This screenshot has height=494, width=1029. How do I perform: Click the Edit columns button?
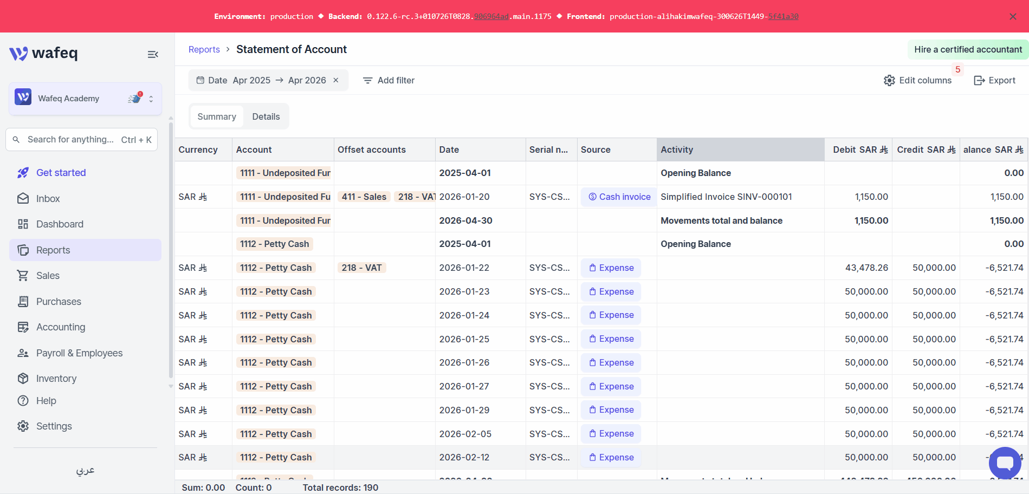[x=917, y=80]
